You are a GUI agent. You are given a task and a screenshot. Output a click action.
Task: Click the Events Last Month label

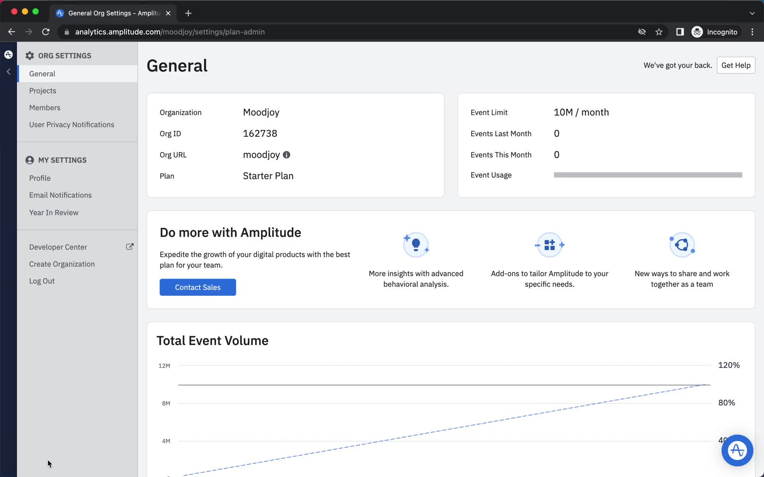(x=501, y=134)
